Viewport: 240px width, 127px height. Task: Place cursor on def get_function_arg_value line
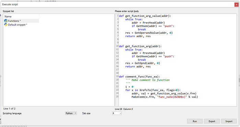point(145,16)
